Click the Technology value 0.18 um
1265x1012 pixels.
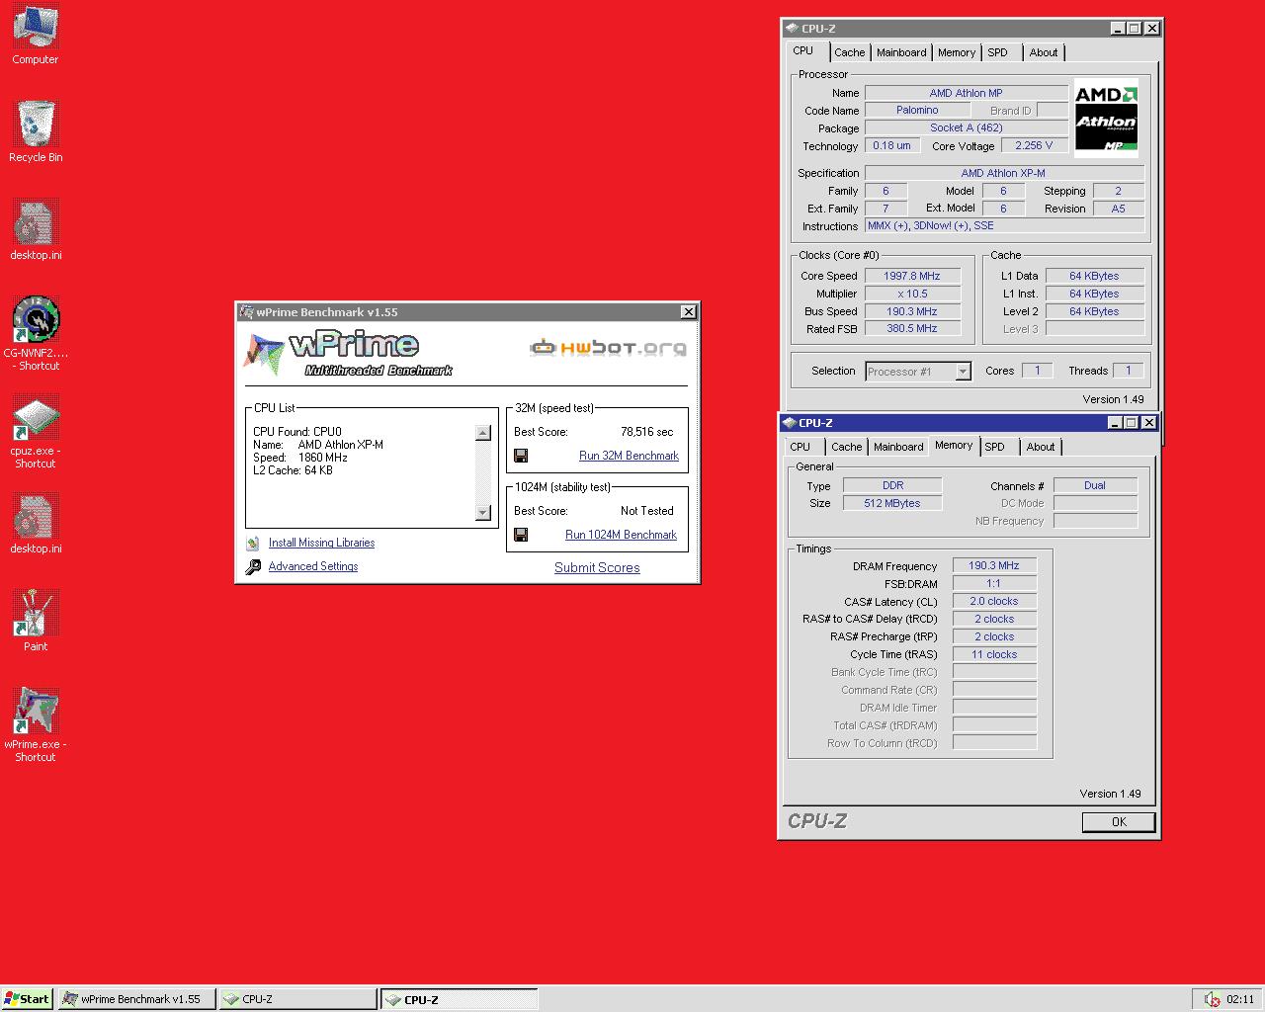[x=892, y=145]
